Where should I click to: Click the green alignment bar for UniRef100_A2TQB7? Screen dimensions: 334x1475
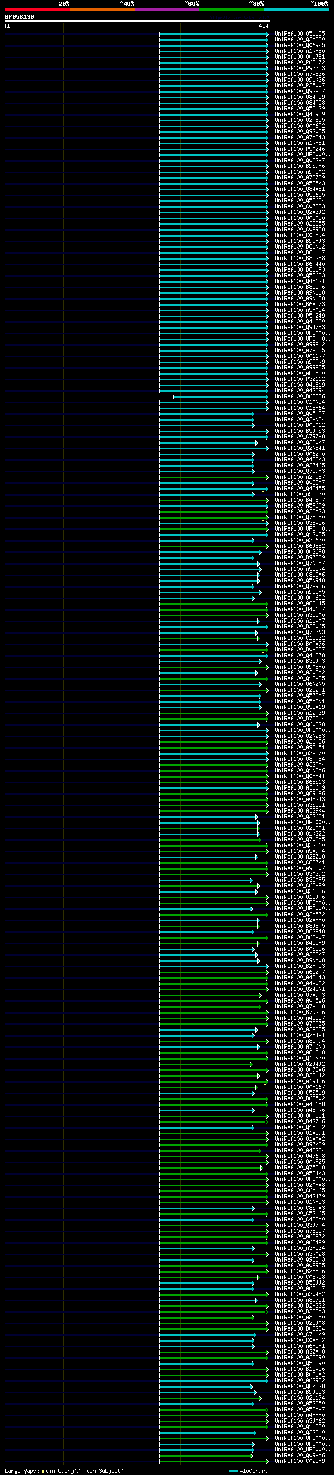213,477
